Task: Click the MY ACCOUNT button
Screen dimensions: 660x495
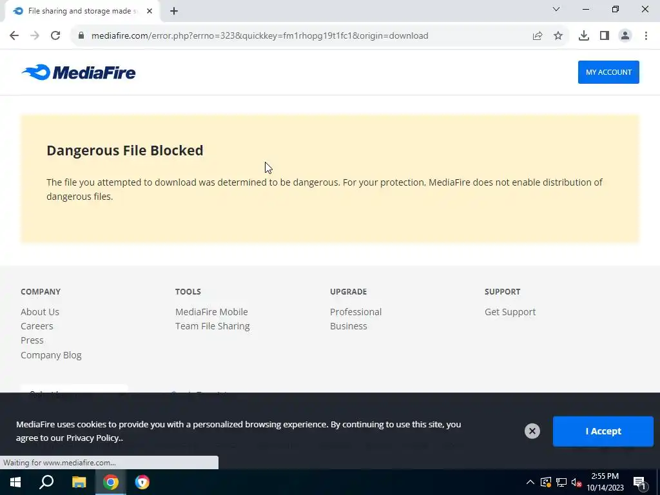Action: click(x=608, y=72)
